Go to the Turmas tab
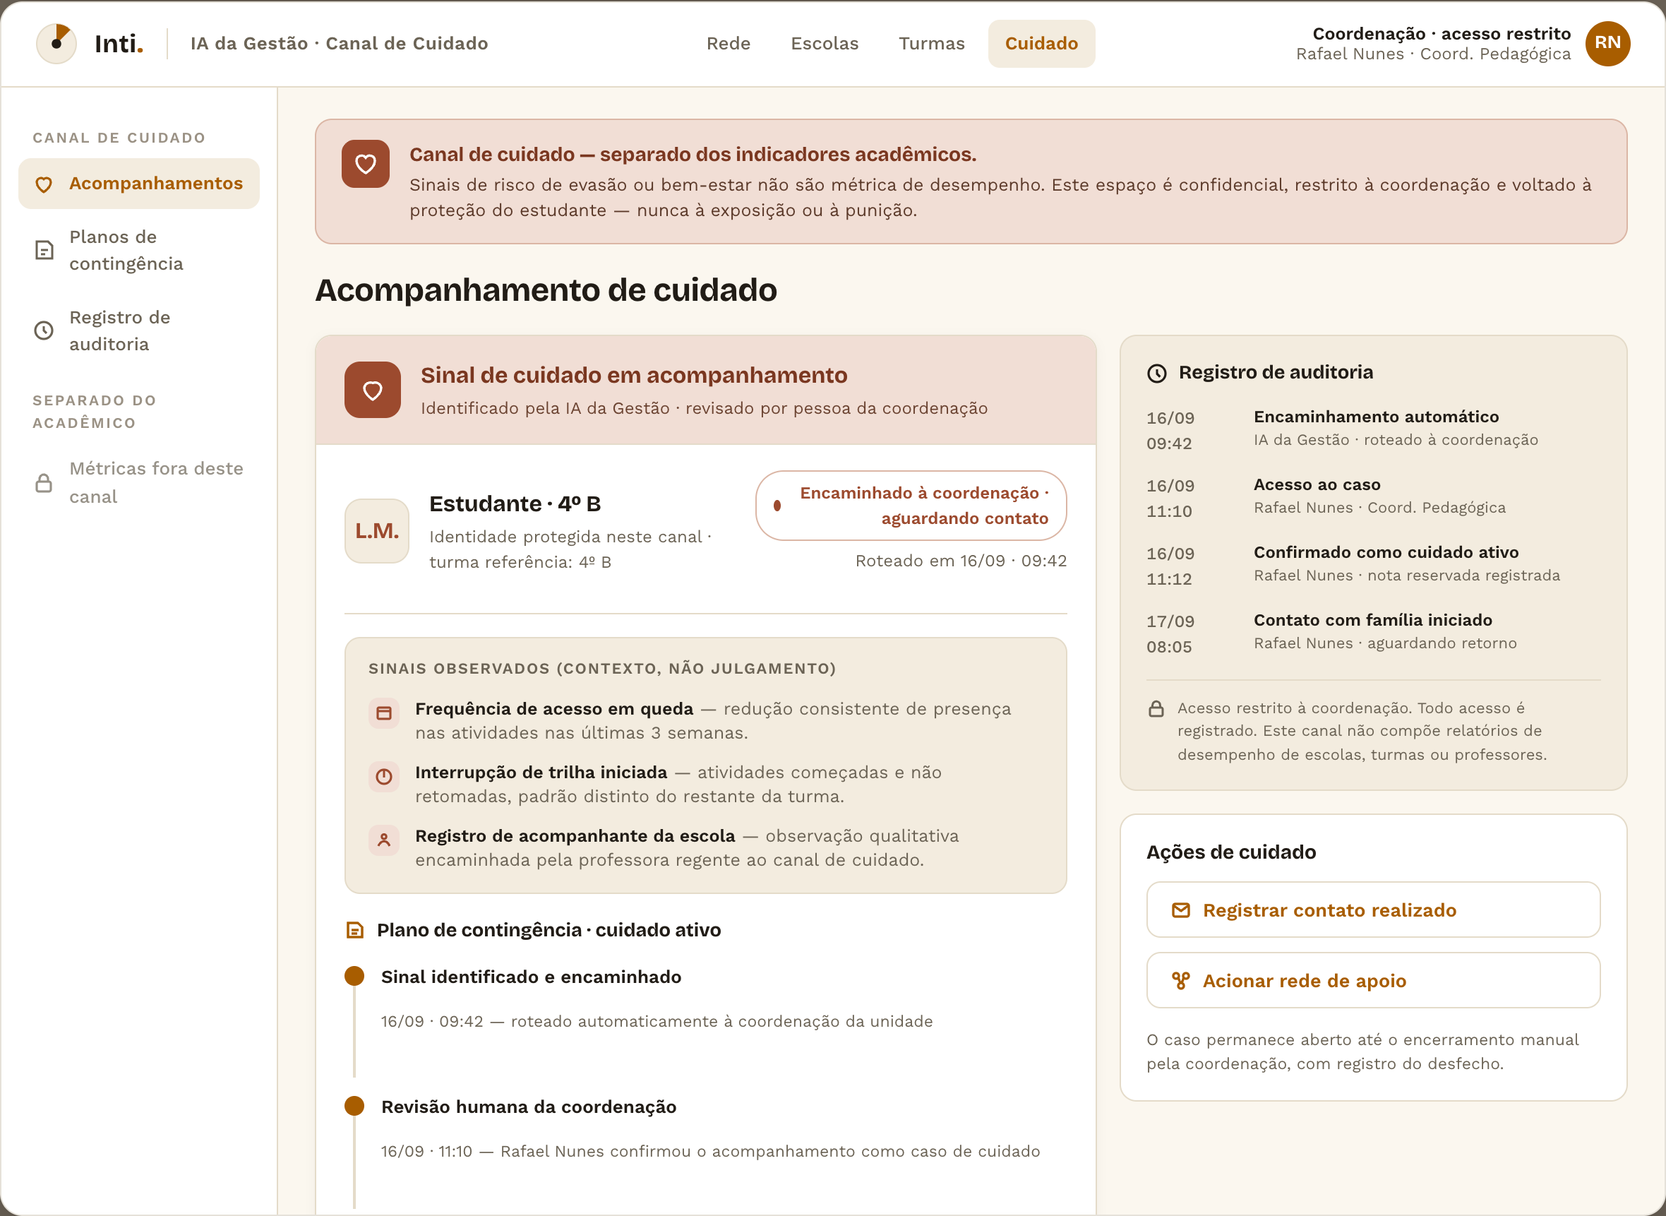 [x=932, y=44]
